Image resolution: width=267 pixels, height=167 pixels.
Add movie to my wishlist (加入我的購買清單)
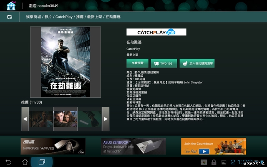click(197, 63)
